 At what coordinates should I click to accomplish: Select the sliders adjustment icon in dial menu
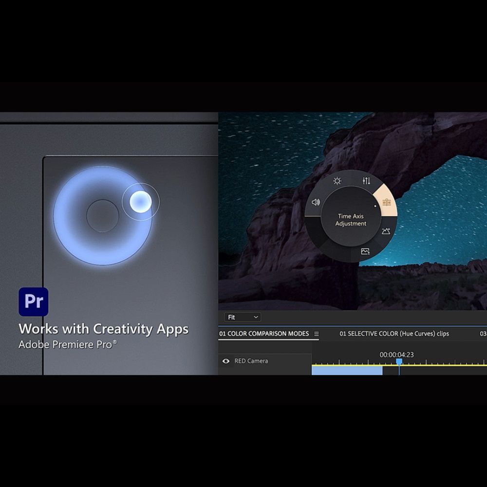click(366, 181)
